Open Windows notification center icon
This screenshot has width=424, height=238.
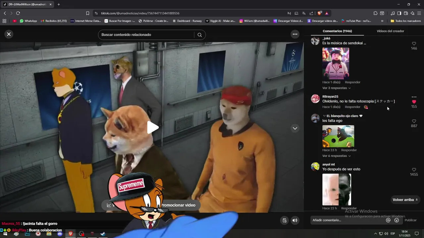tap(417, 234)
